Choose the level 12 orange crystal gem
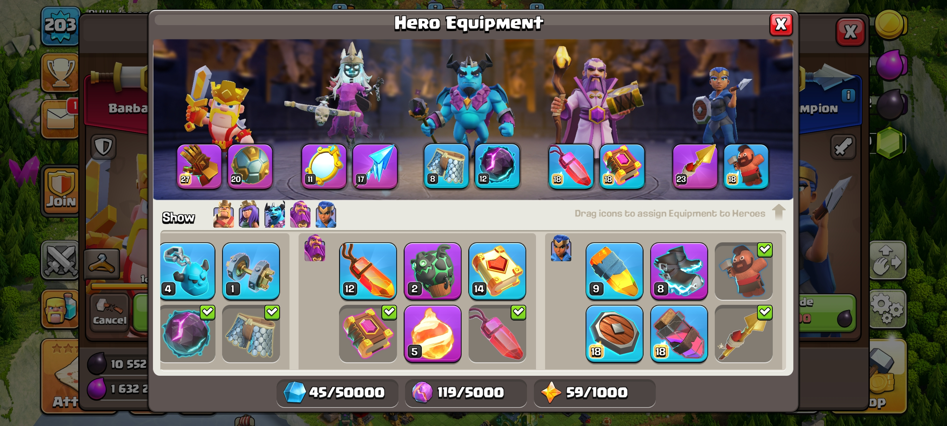The width and height of the screenshot is (947, 426). coord(368,271)
